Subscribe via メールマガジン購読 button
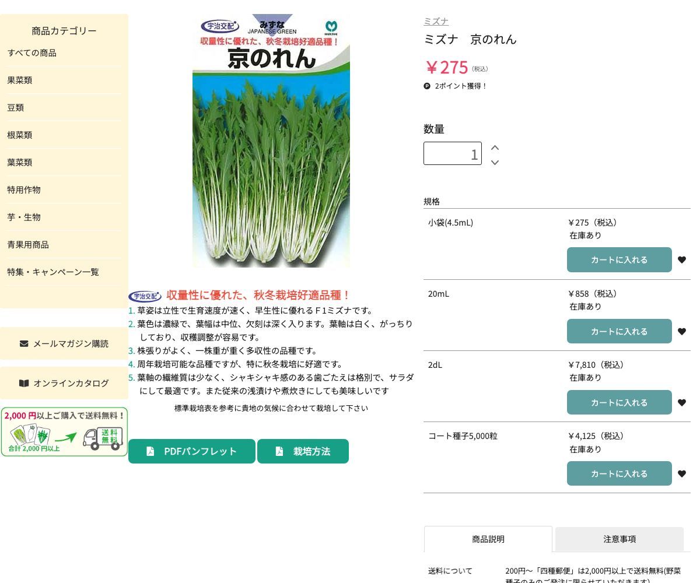The width and height of the screenshot is (700, 583). [64, 343]
